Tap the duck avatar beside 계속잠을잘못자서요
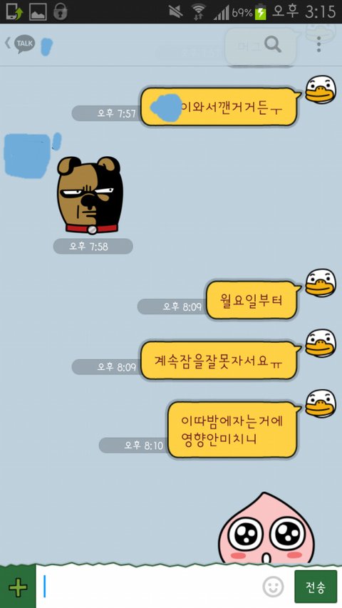342x608 pixels. coord(321,344)
